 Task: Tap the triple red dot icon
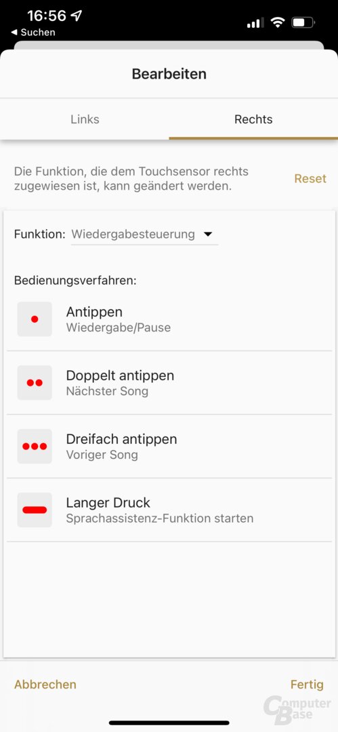(35, 446)
